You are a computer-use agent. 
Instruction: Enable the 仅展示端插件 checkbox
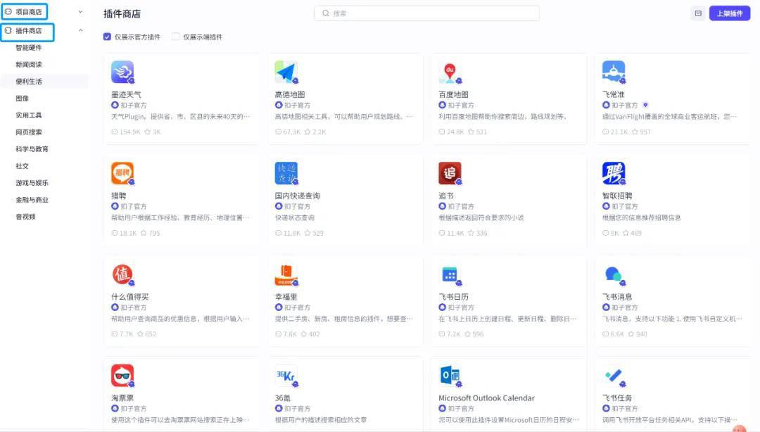(175, 36)
